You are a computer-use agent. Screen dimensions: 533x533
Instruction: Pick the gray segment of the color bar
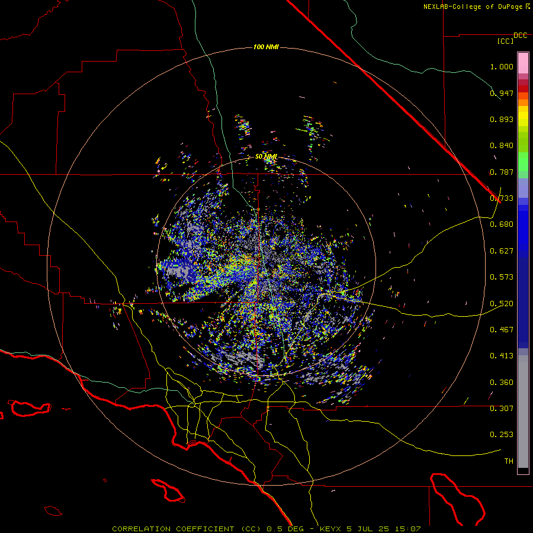pyautogui.click(x=523, y=412)
